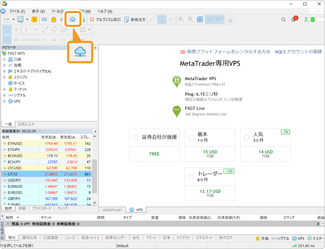Open the new order plus icon
The image size is (325, 249).
pyautogui.click(x=127, y=19)
